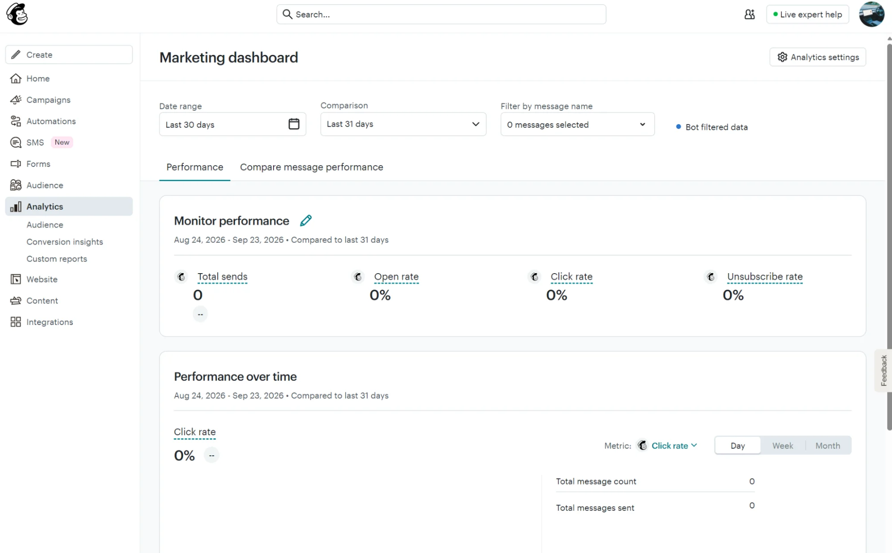Viewport: 892px width, 553px height.
Task: Click the Integrations grid icon
Action: click(16, 322)
